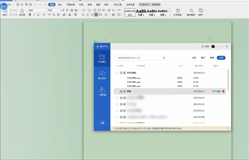Click the font color red A

[70, 15]
